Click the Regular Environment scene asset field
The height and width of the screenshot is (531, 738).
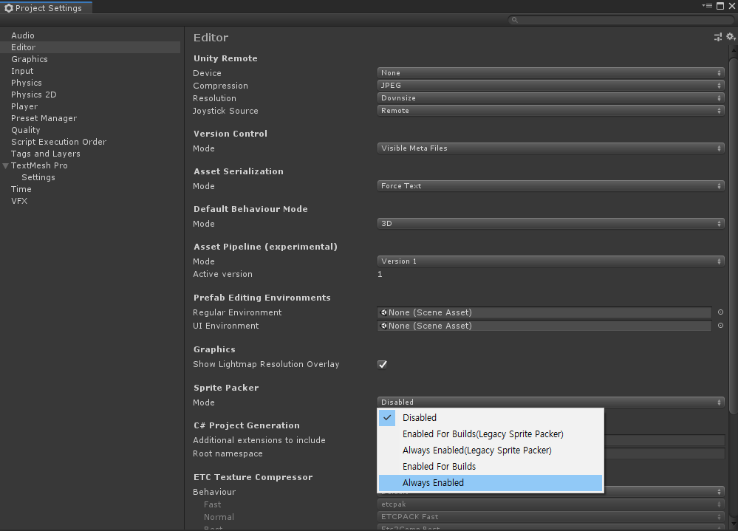click(x=544, y=312)
